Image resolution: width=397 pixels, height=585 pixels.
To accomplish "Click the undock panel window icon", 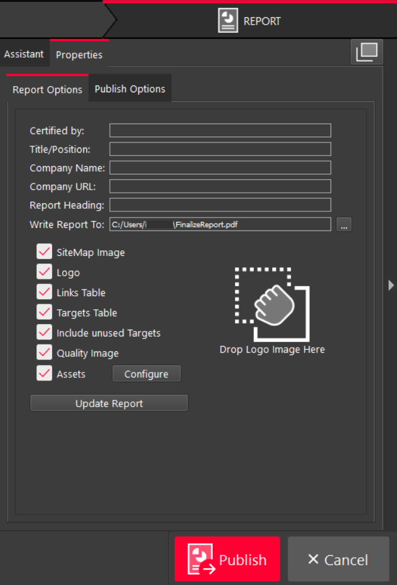I will (366, 52).
